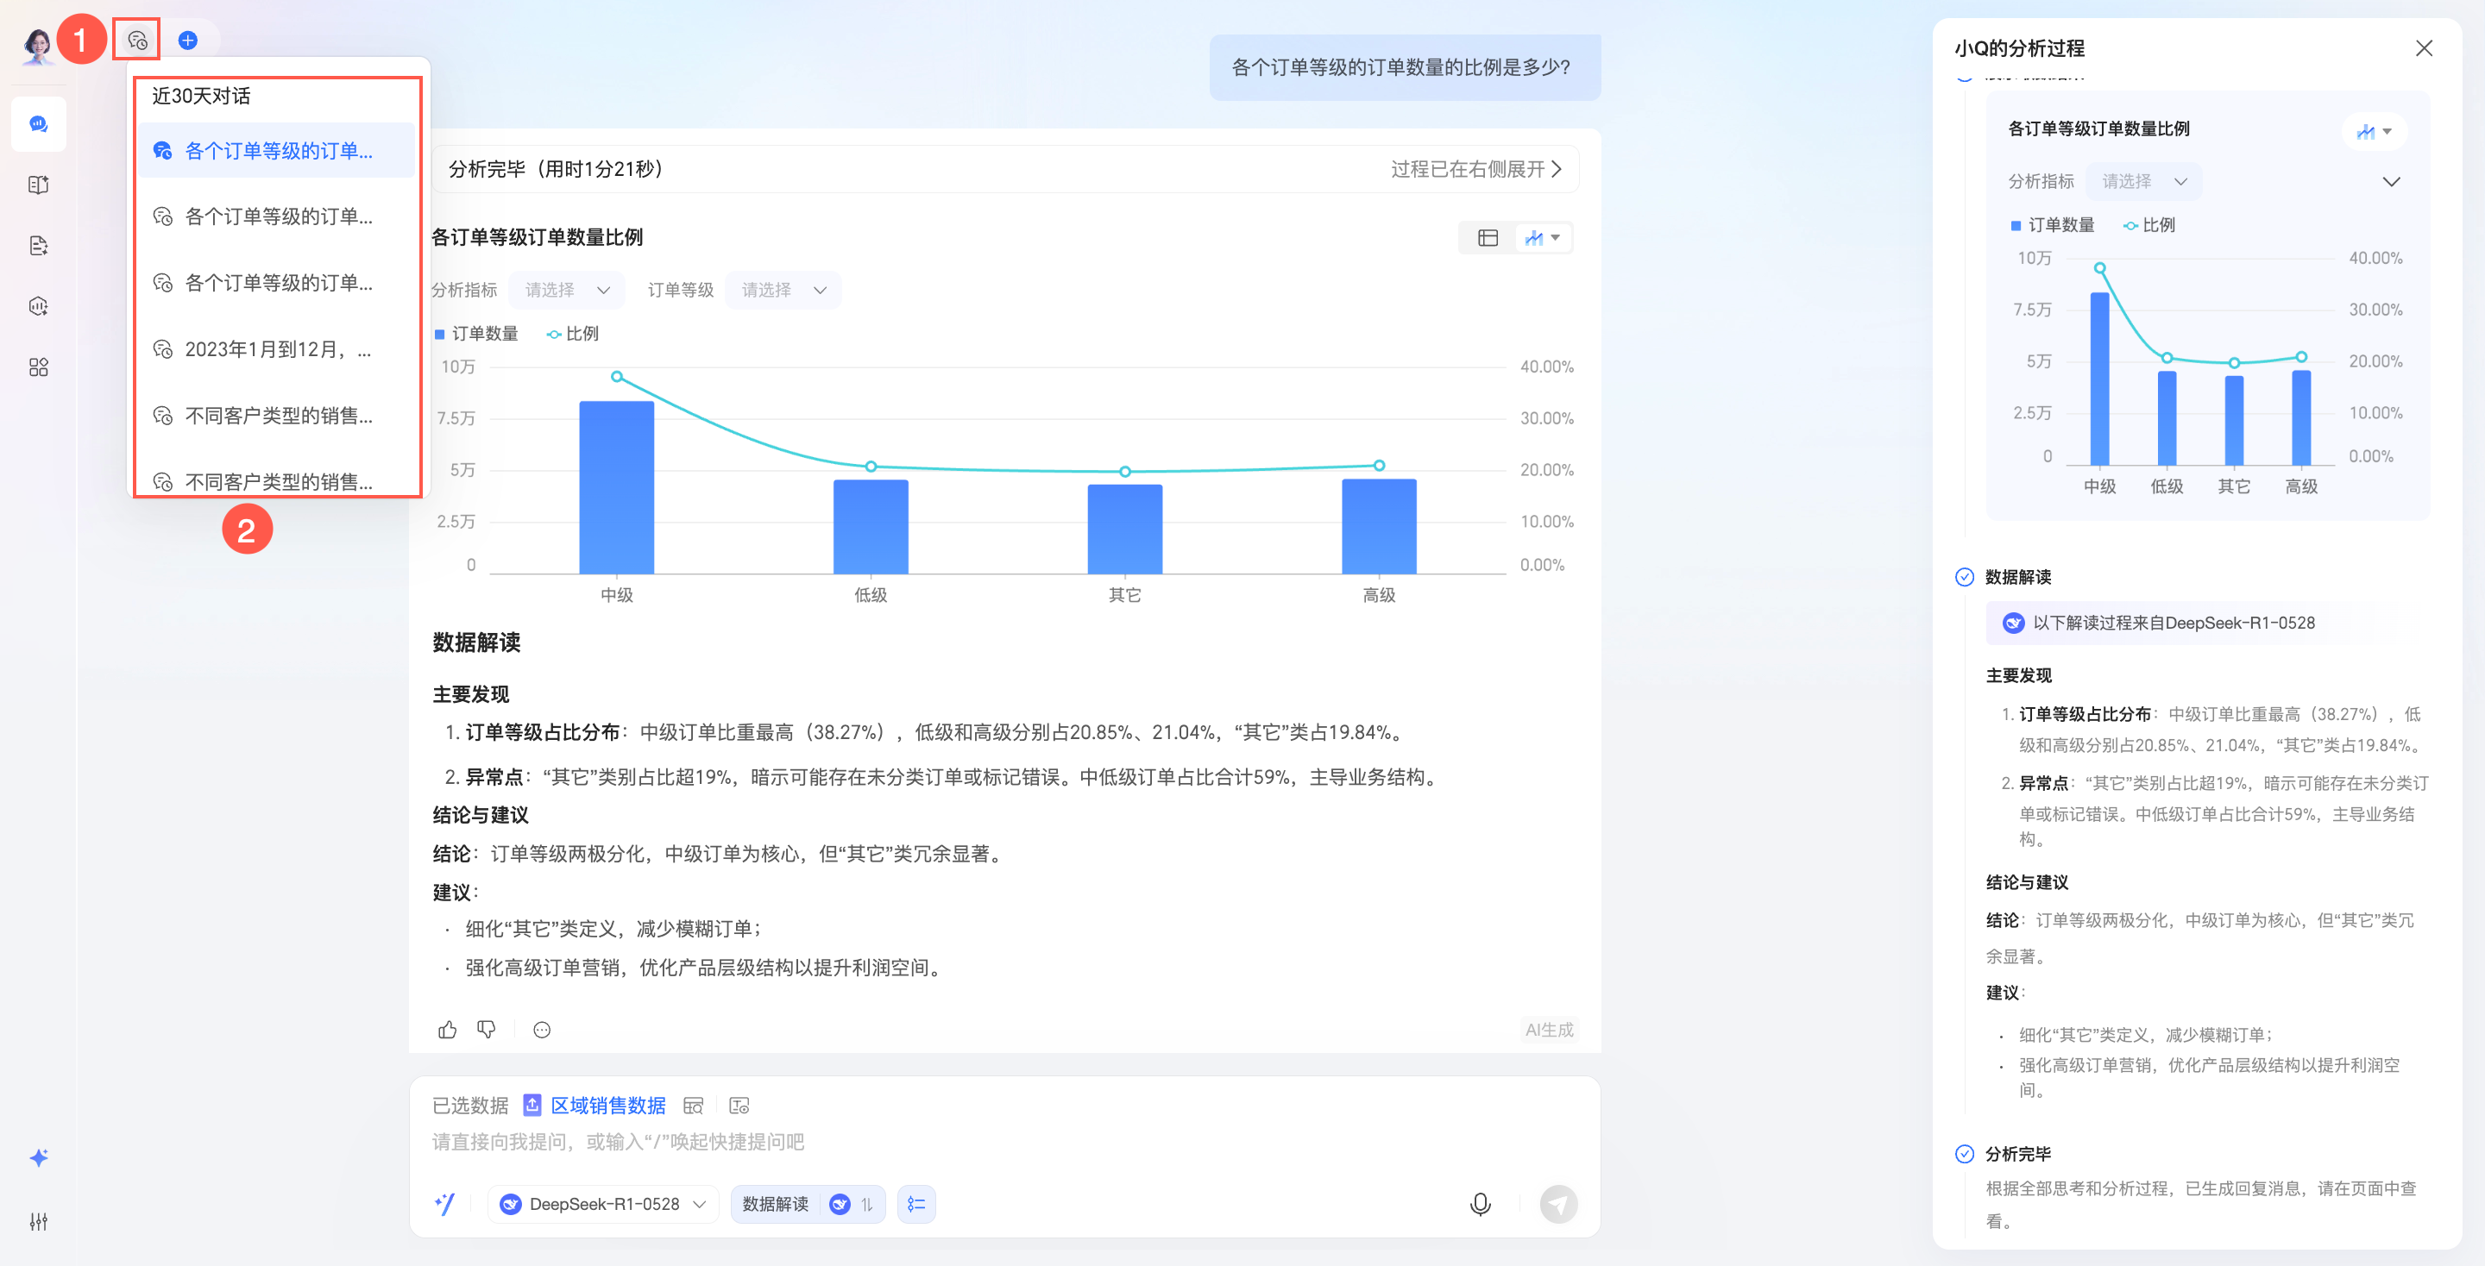Click the user question bubble text

(x=1400, y=67)
